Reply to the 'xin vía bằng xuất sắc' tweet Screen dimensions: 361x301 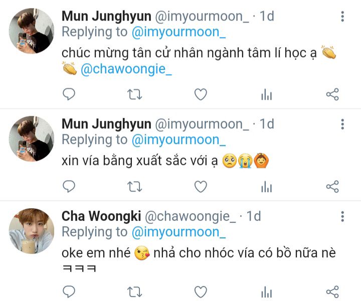pos(69,186)
